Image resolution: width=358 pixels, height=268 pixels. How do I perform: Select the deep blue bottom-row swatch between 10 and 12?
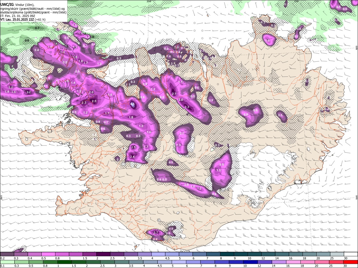click(x=250, y=262)
